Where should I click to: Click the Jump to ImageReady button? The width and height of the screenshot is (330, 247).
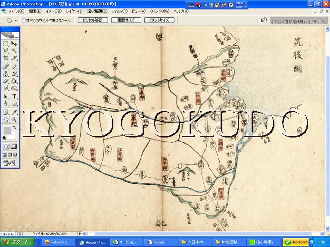[10, 163]
